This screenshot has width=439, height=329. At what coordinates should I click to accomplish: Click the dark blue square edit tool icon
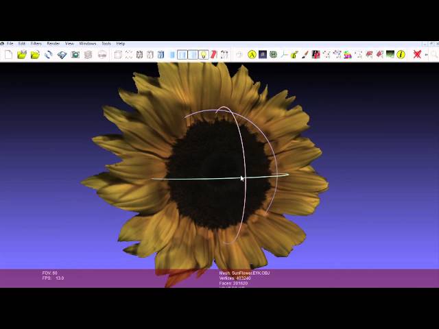click(x=263, y=54)
